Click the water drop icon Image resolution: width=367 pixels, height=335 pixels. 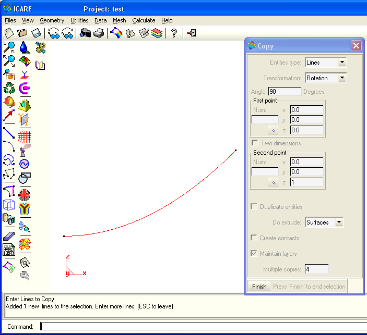tap(25, 47)
